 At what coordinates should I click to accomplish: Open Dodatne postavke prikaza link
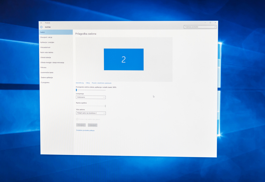click(85, 130)
